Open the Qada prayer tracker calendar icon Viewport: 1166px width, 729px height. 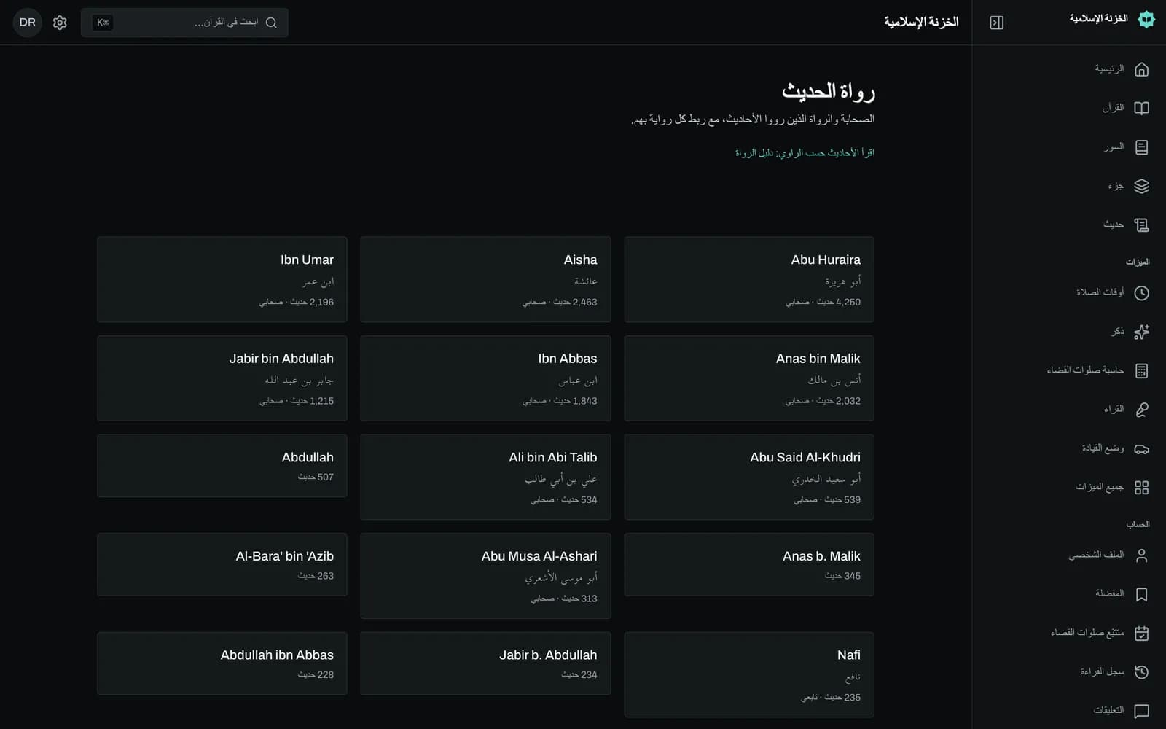pyautogui.click(x=1141, y=633)
